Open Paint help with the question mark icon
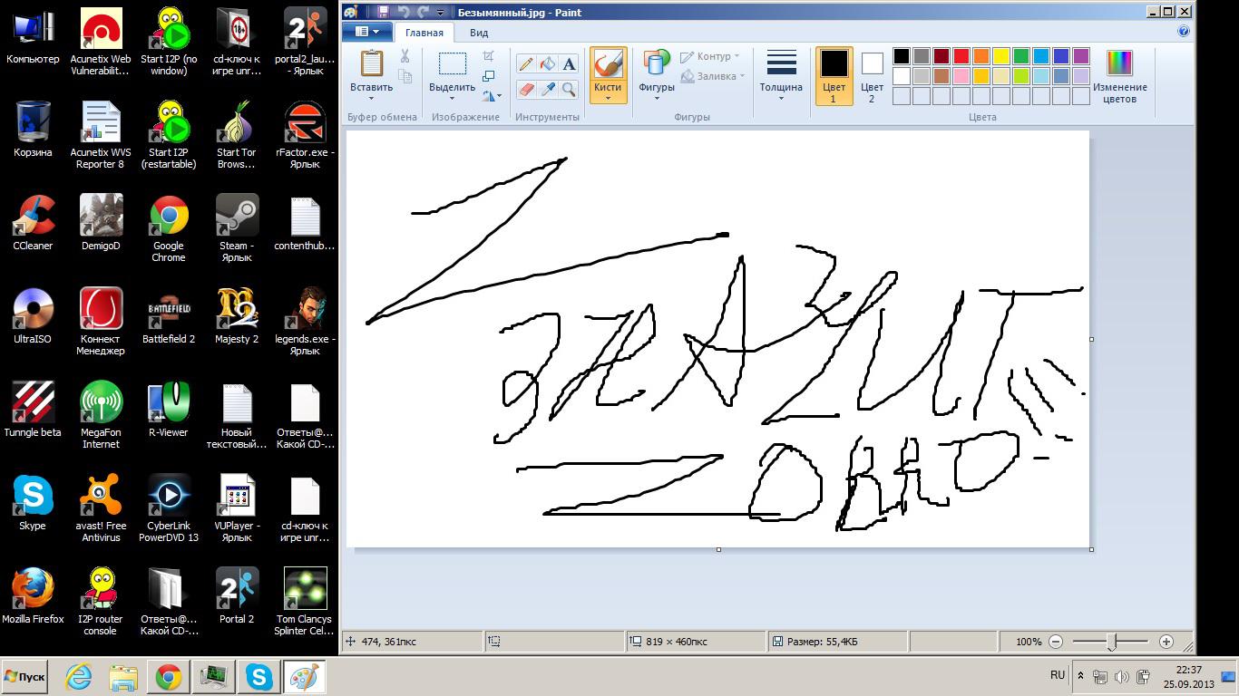The height and width of the screenshot is (696, 1239). pyautogui.click(x=1184, y=32)
